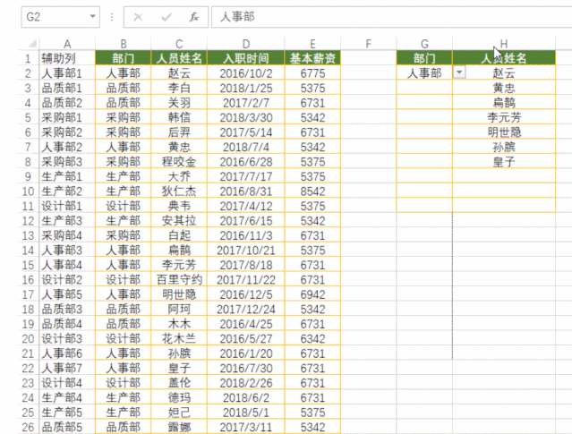Click the salary value 6775
572x434 pixels.
coord(312,73)
